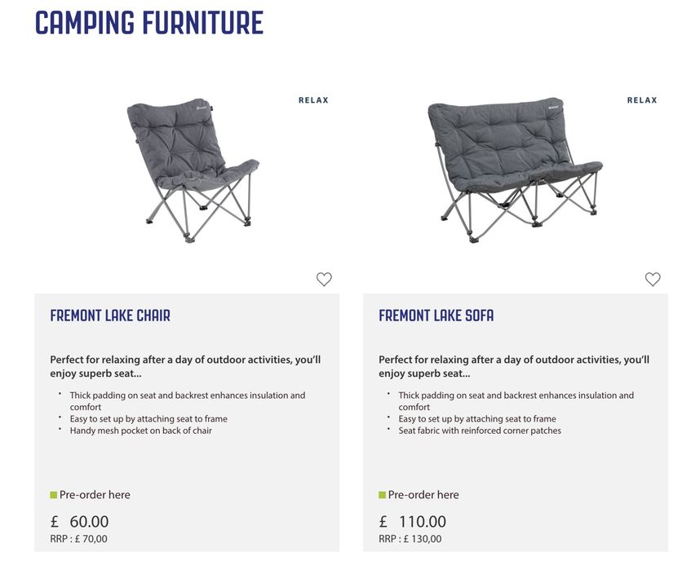Click the sofa's bold description paragraph
Image resolution: width=691 pixels, height=570 pixels.
(x=514, y=366)
